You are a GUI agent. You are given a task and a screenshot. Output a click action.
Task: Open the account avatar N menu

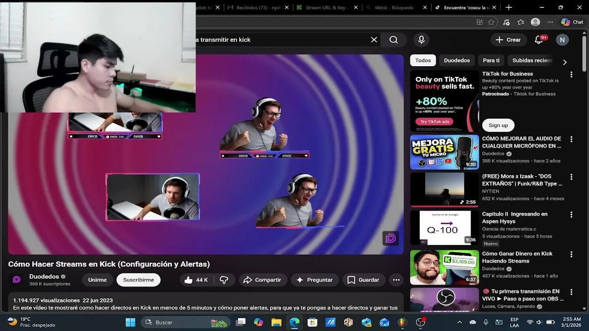(562, 40)
